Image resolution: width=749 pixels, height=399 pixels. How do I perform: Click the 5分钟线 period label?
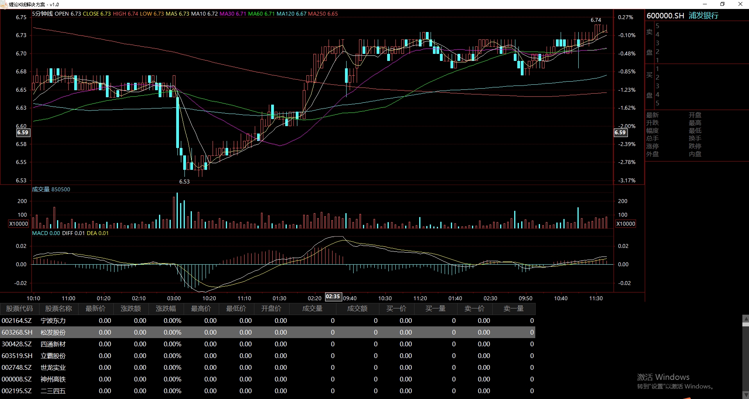(42, 14)
